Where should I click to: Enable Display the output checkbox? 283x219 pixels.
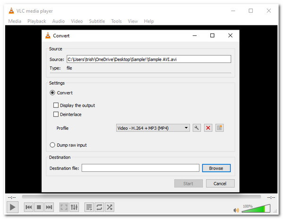point(56,105)
